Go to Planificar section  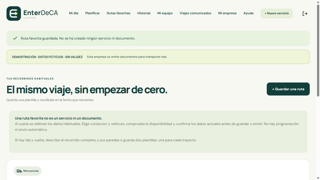pyautogui.click(x=92, y=13)
